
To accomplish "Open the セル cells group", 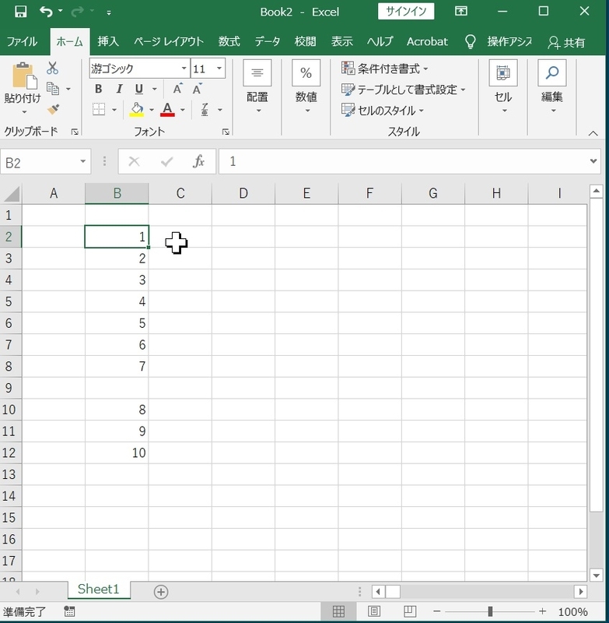I will [503, 86].
